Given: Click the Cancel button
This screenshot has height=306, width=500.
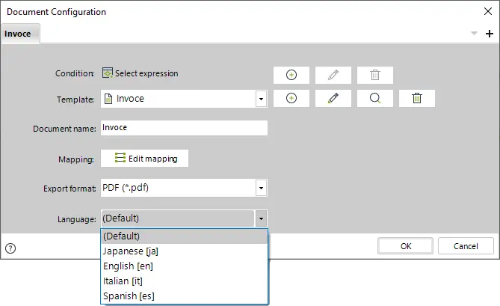Looking at the screenshot, I should [466, 246].
